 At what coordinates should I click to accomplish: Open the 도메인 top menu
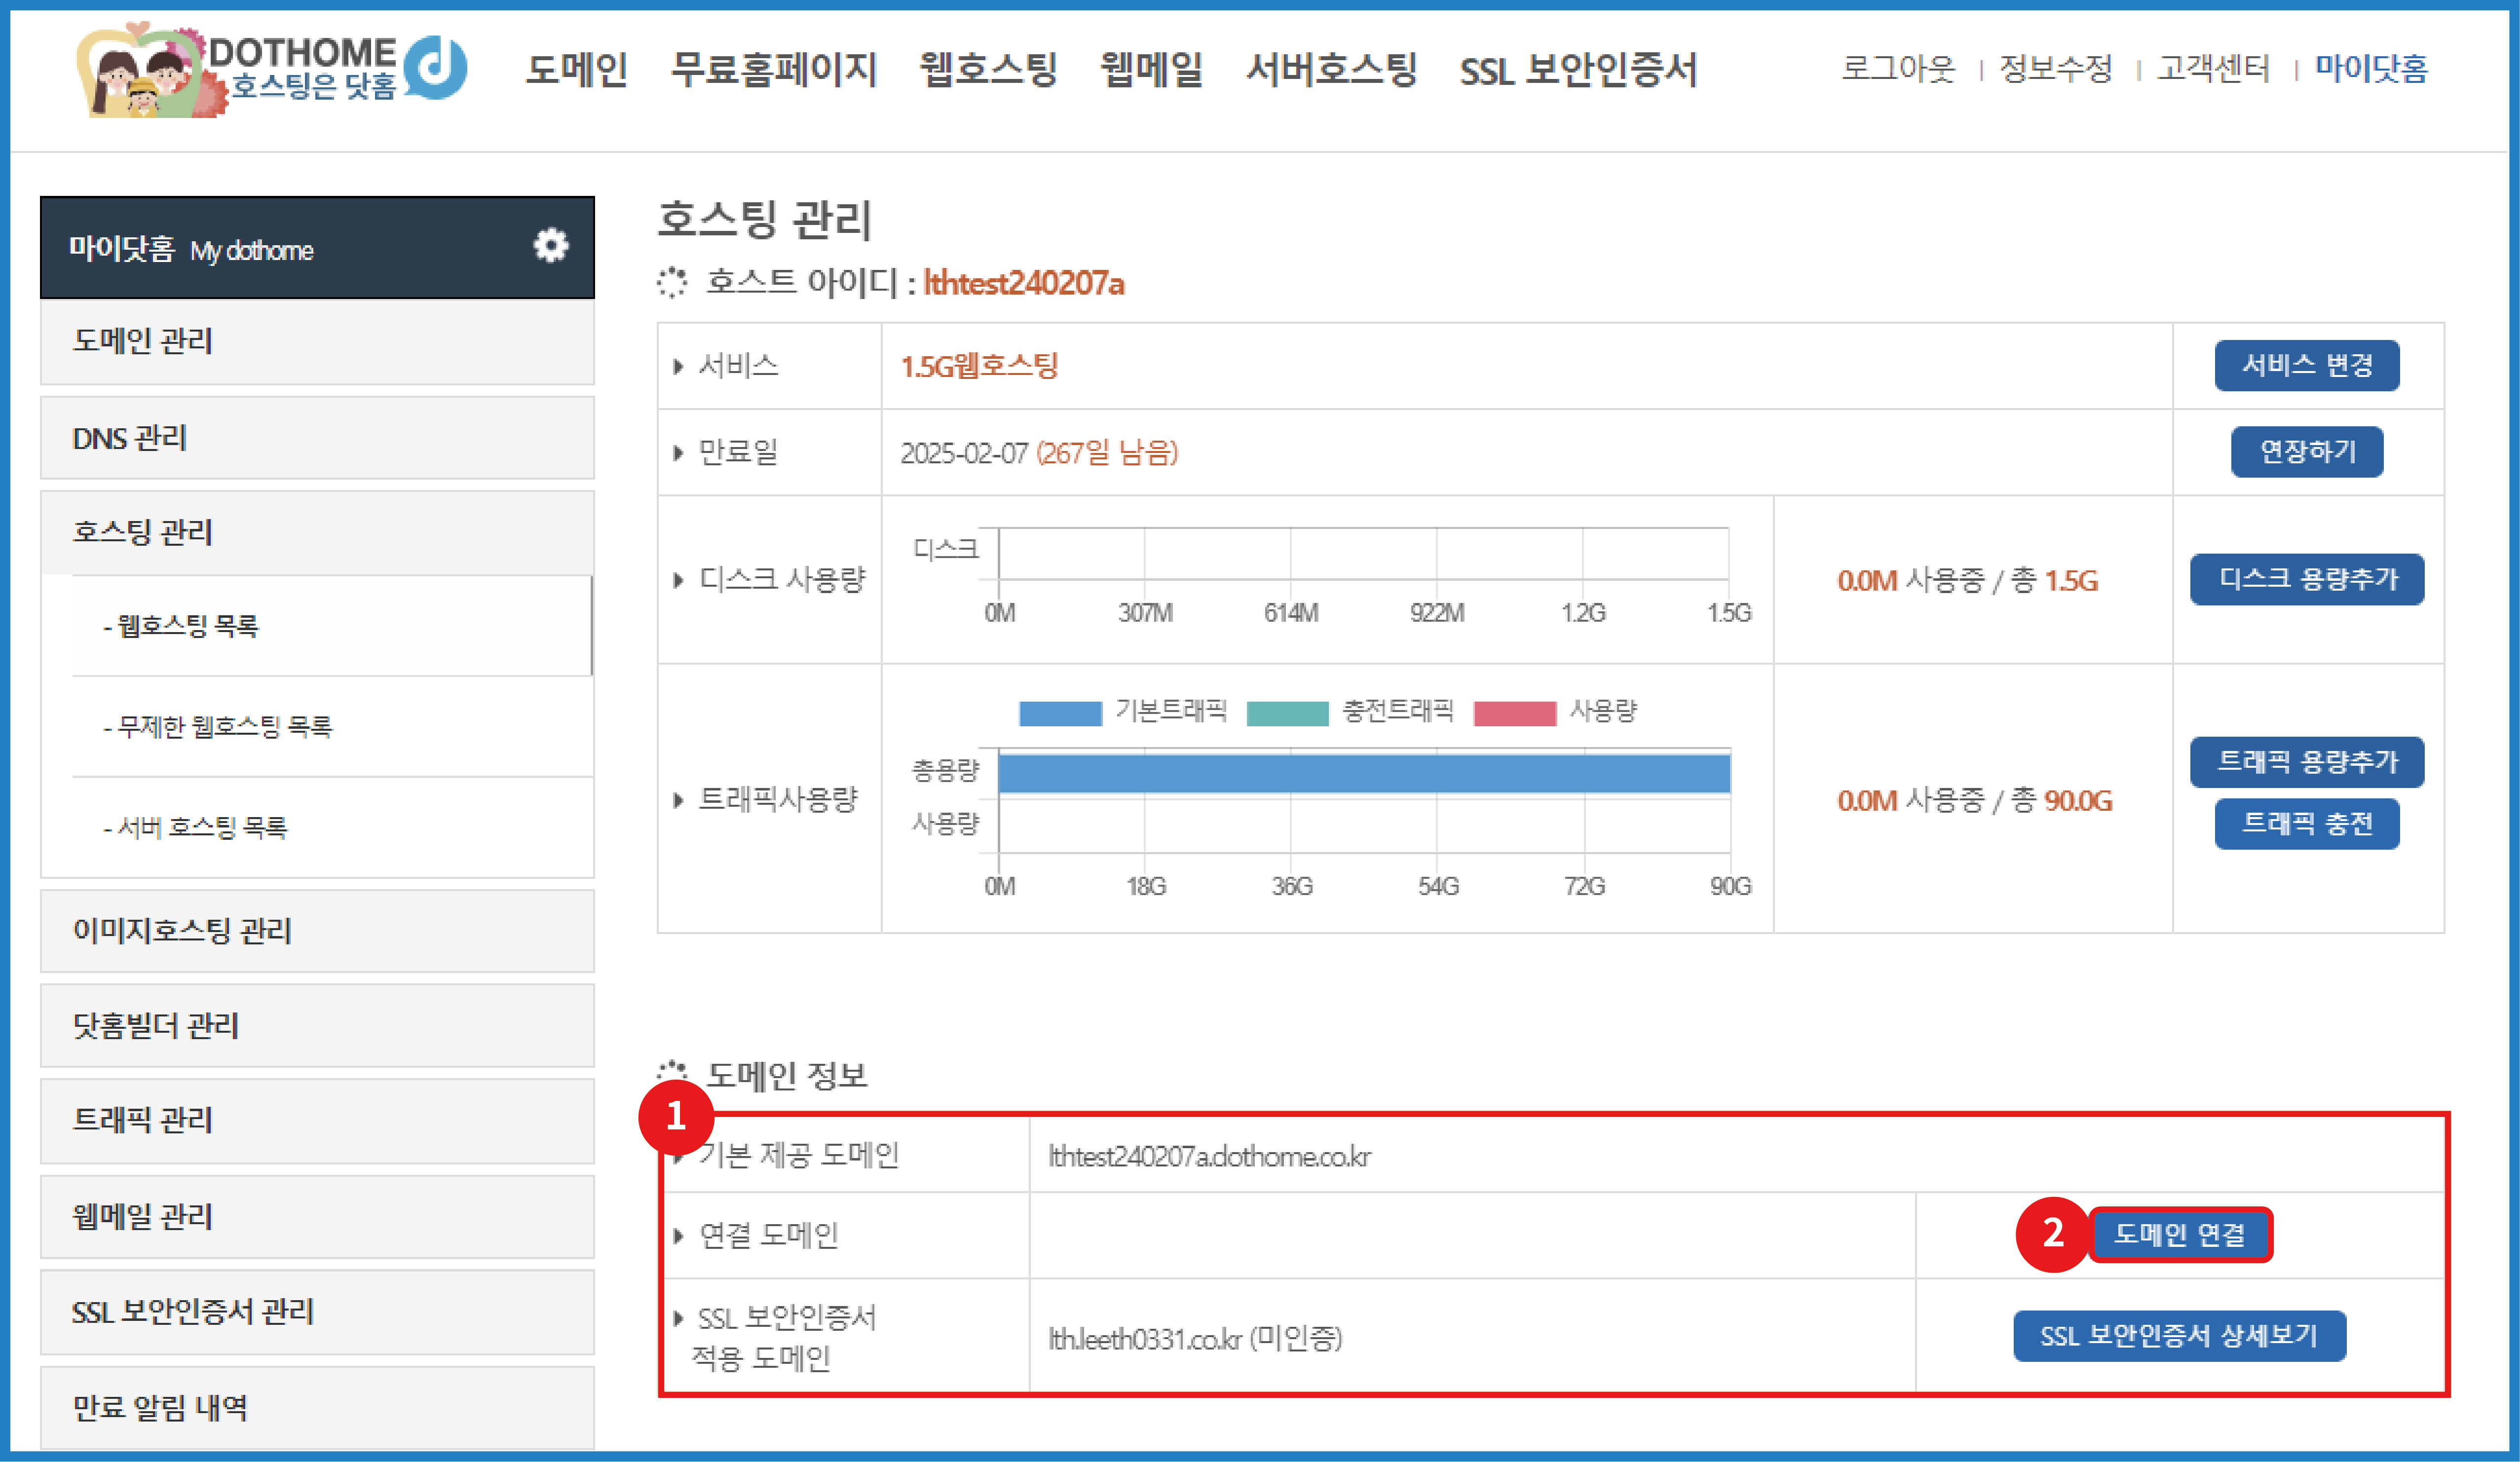click(577, 70)
